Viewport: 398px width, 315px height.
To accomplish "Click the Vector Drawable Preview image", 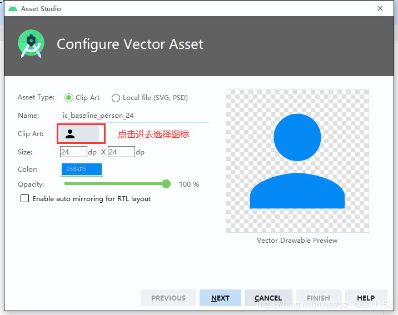I will pos(297,161).
